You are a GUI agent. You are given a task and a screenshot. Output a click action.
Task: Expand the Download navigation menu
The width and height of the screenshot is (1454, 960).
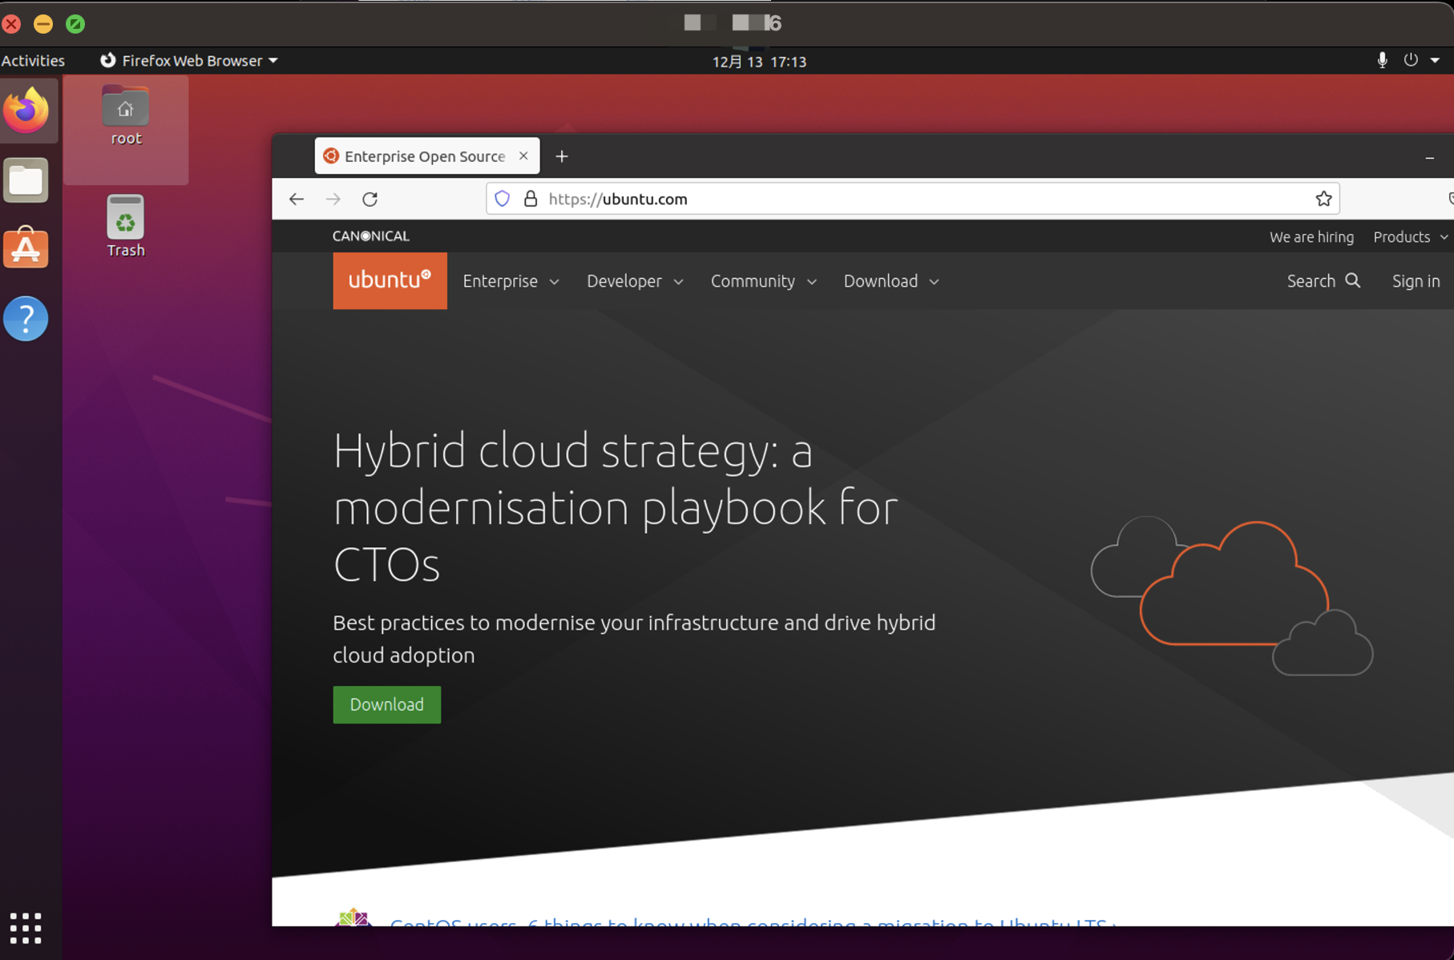coord(891,281)
